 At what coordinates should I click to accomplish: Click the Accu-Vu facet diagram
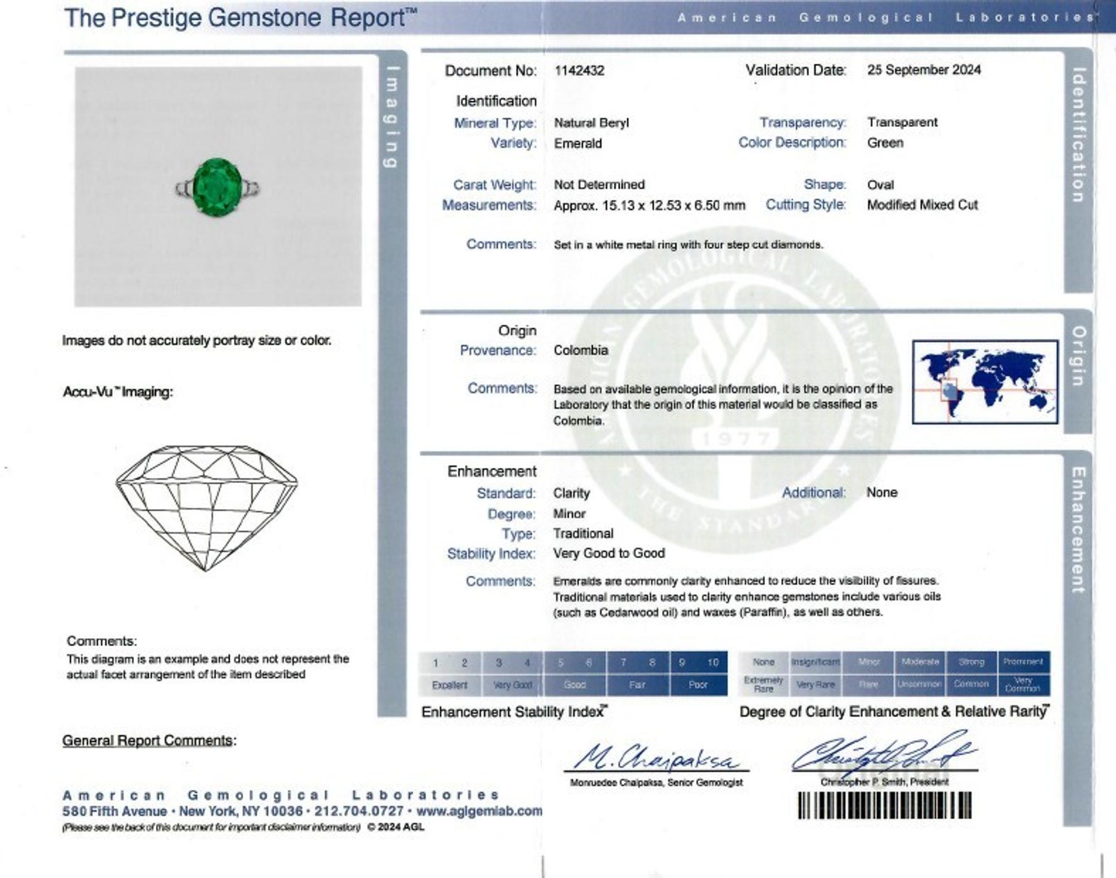(x=206, y=507)
